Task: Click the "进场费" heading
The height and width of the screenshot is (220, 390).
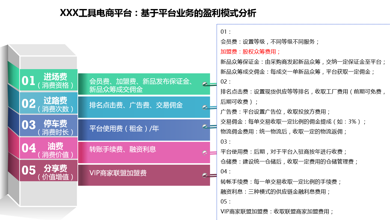Action: click(x=56, y=76)
